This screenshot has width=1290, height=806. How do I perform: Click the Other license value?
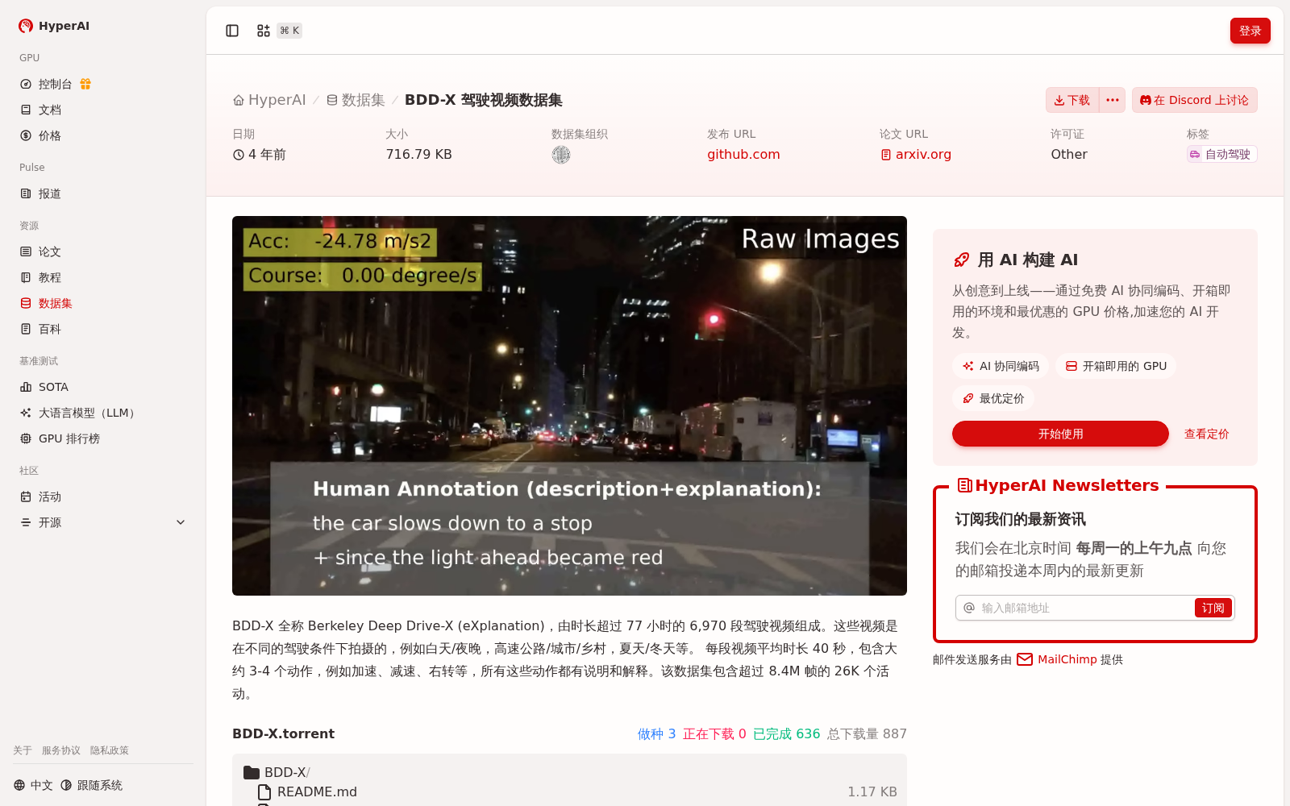point(1069,154)
